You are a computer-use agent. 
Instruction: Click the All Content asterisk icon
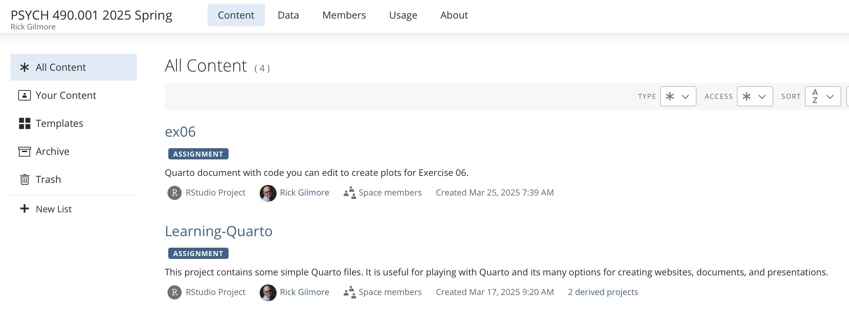(x=24, y=67)
